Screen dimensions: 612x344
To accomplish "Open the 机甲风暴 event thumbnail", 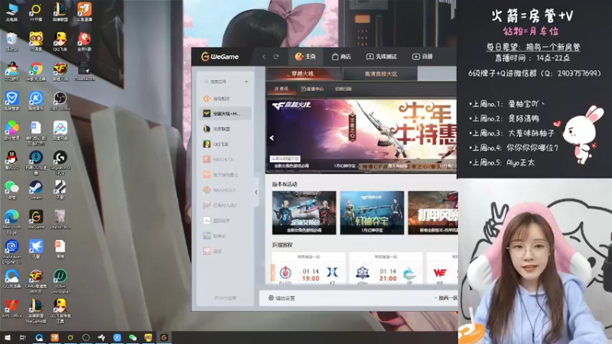I will tap(432, 213).
